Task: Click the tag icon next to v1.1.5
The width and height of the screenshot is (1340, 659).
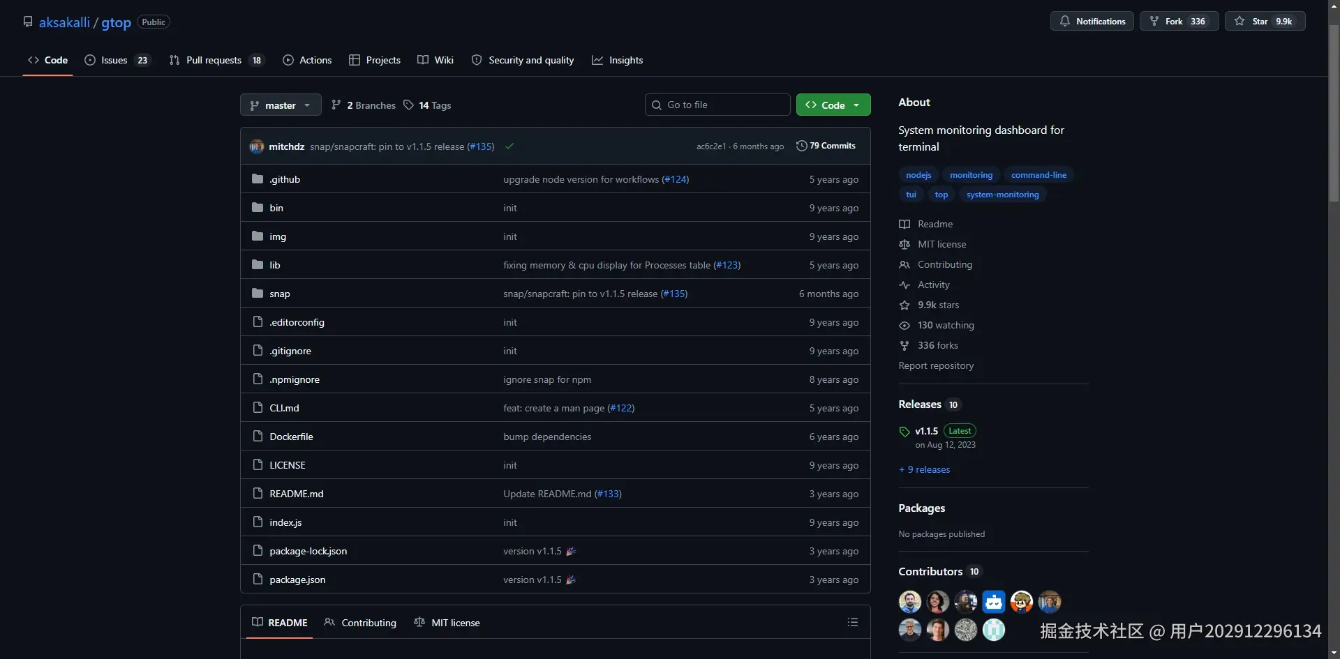Action: [x=904, y=432]
